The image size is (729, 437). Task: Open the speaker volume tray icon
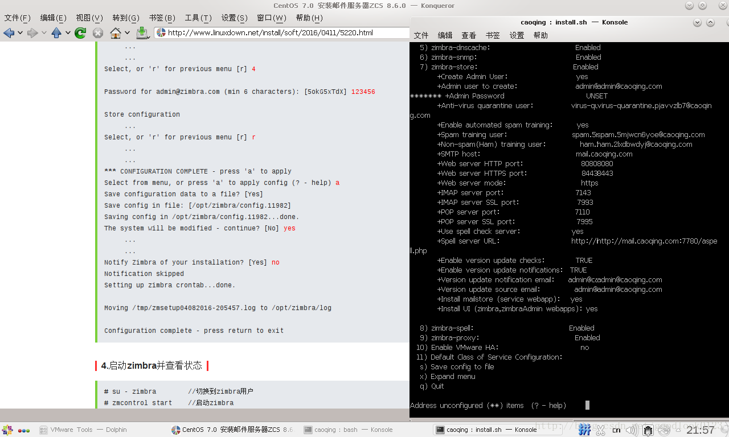point(631,430)
